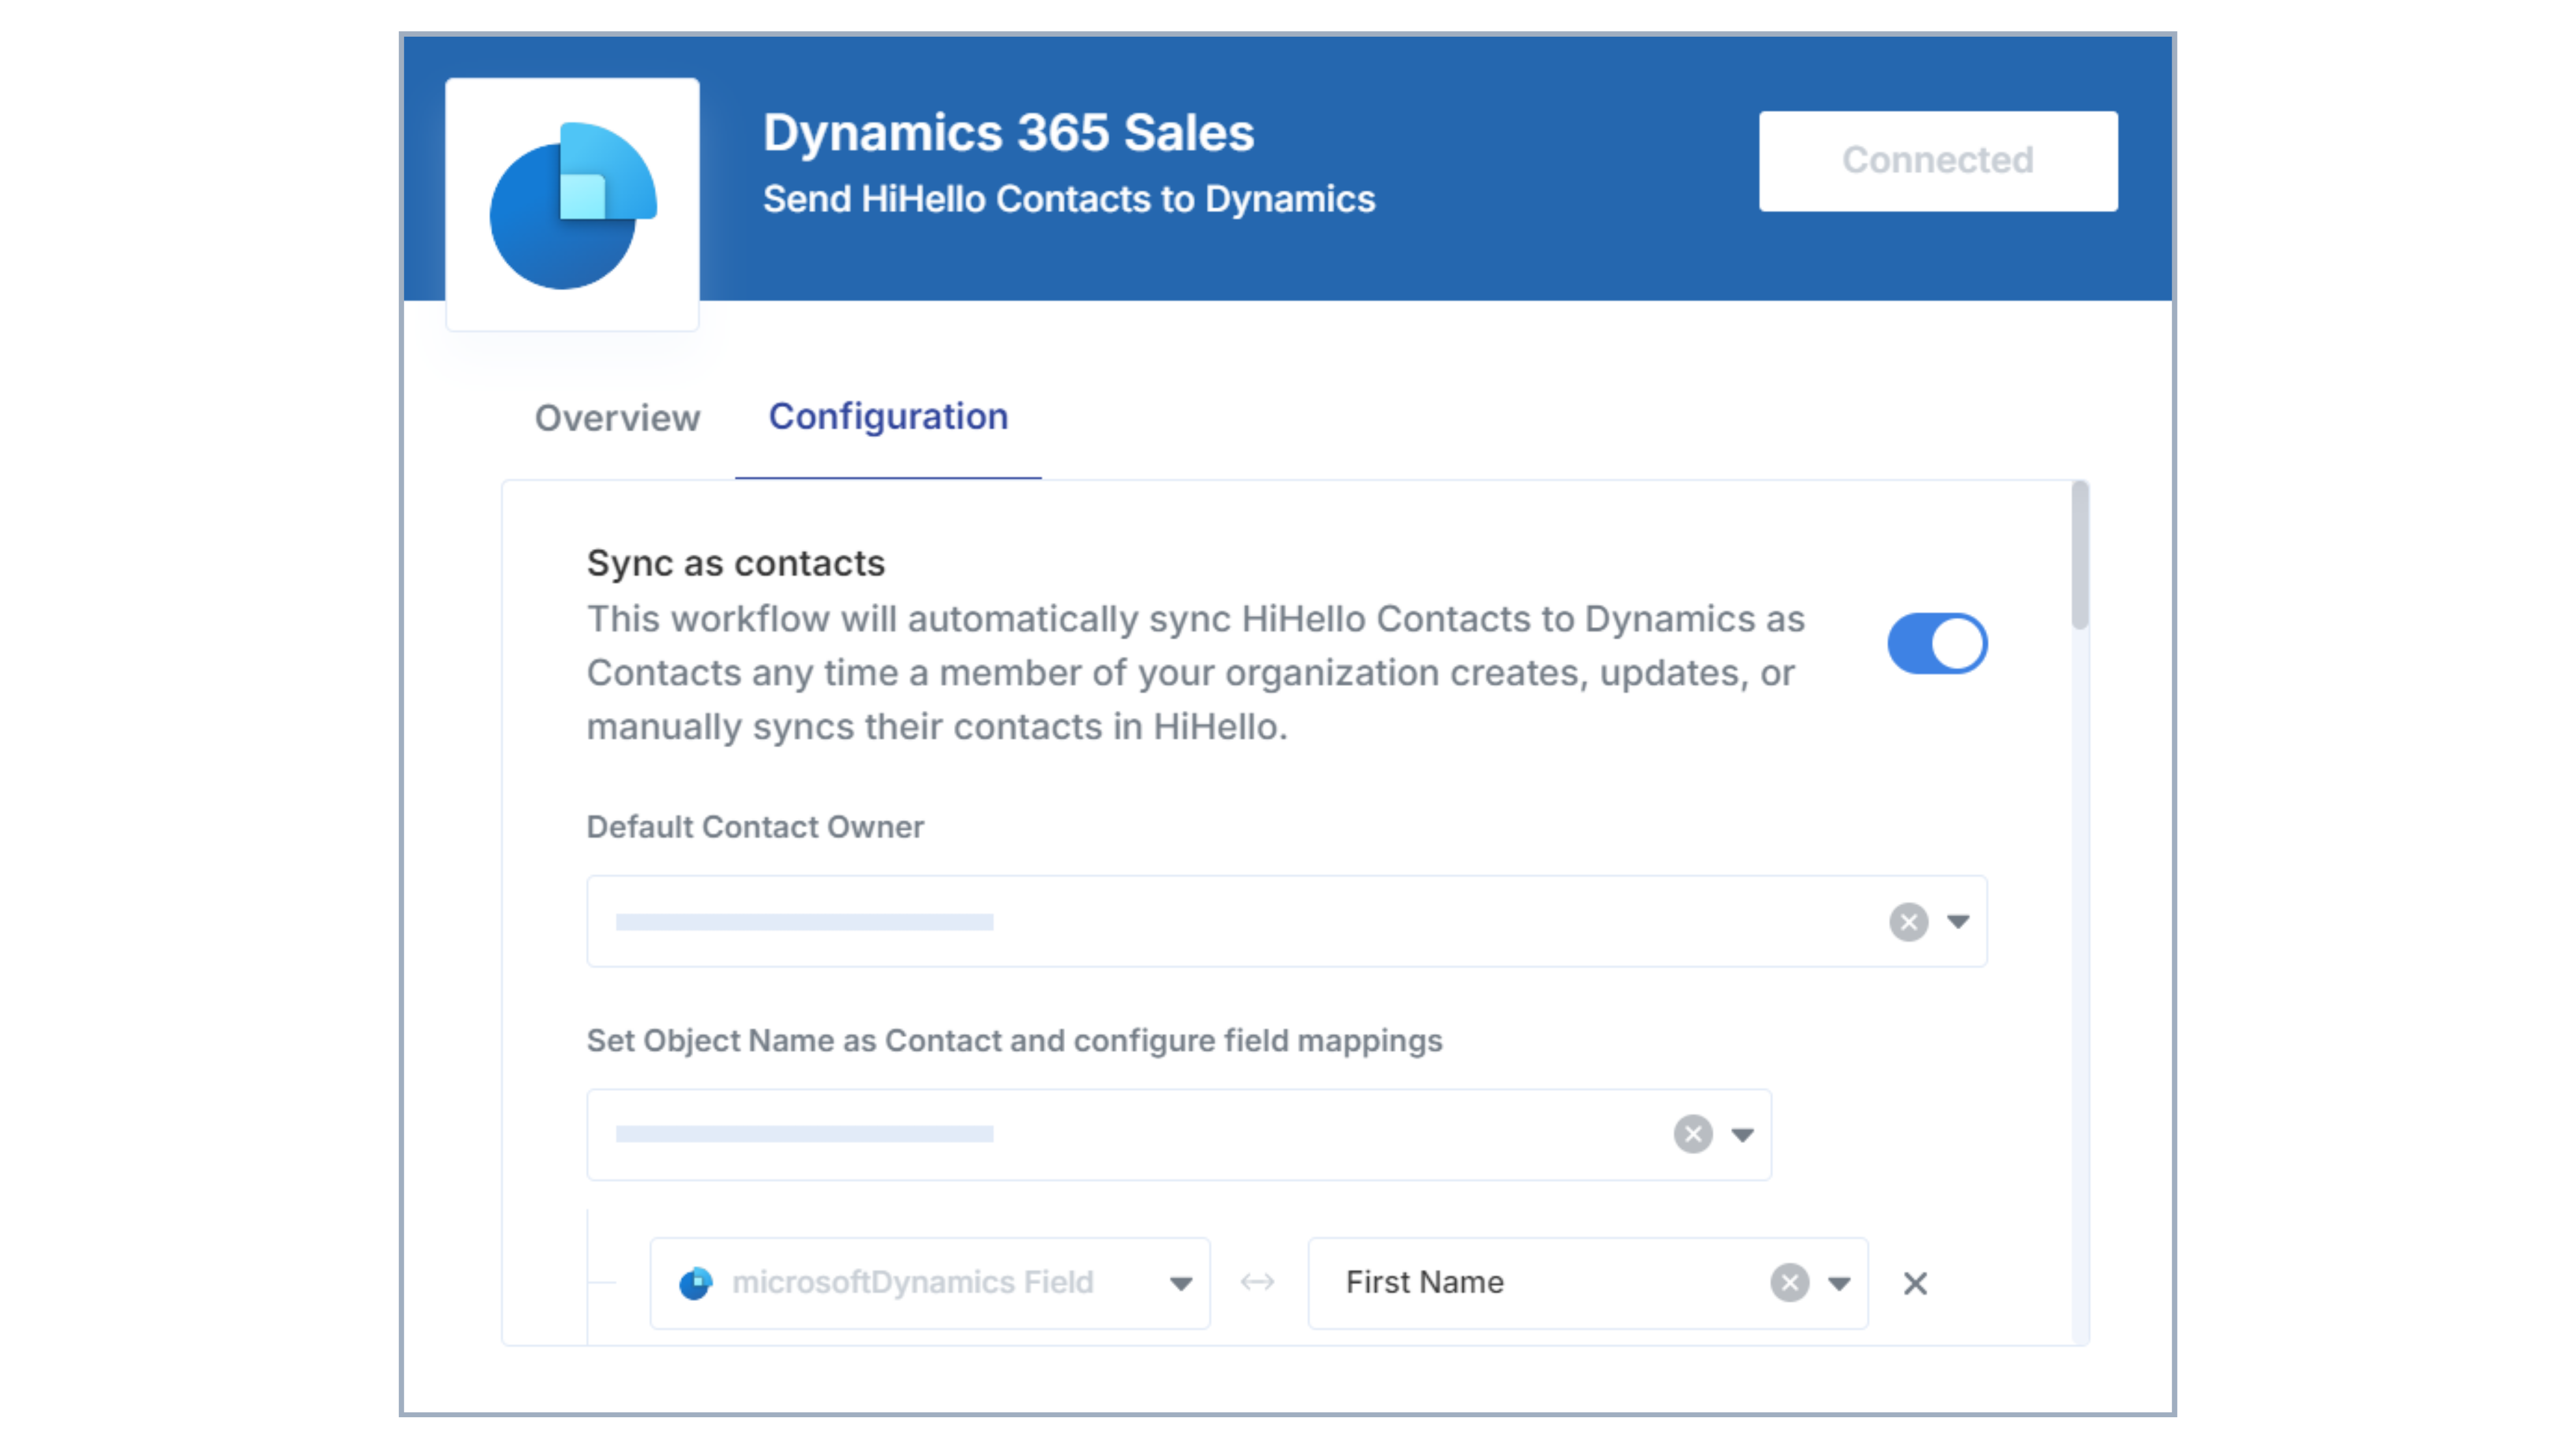
Task: Click the "First Name" value text
Action: [1425, 1282]
